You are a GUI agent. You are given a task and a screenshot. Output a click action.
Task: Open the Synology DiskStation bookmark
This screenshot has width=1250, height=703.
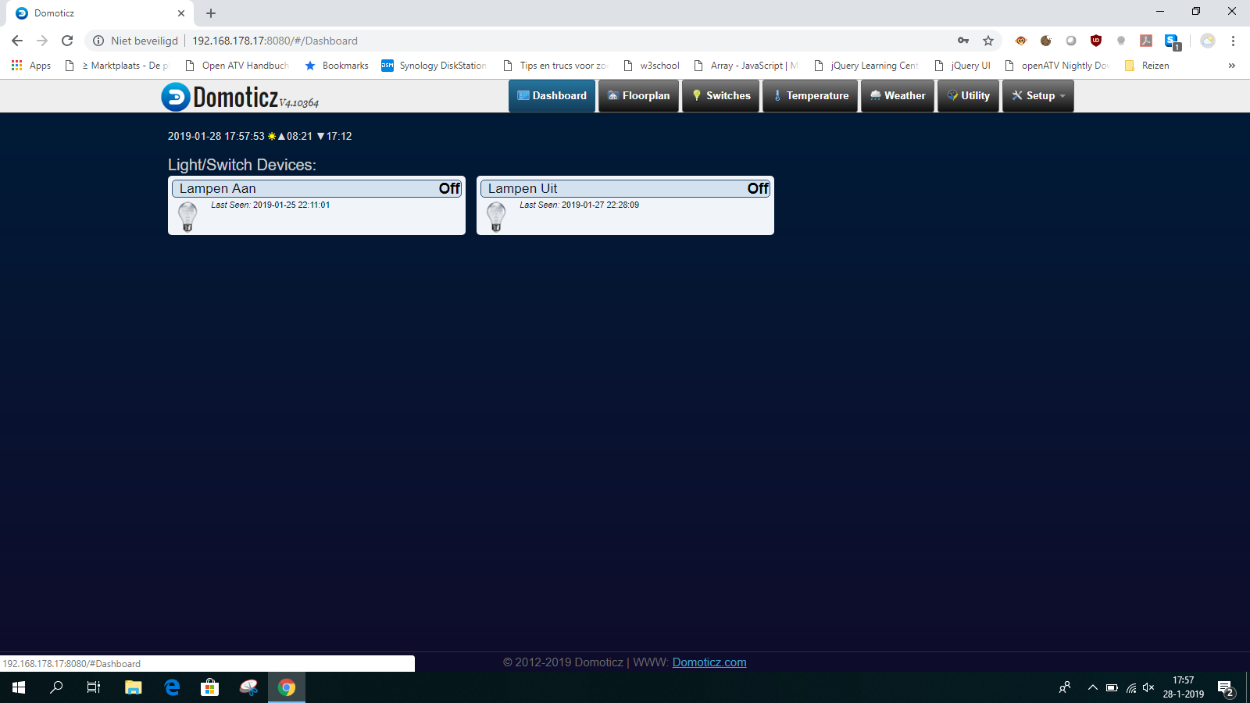434,66
